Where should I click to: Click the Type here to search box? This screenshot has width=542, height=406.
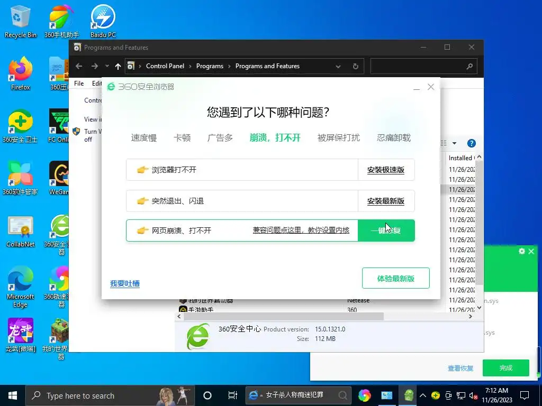tap(110, 395)
